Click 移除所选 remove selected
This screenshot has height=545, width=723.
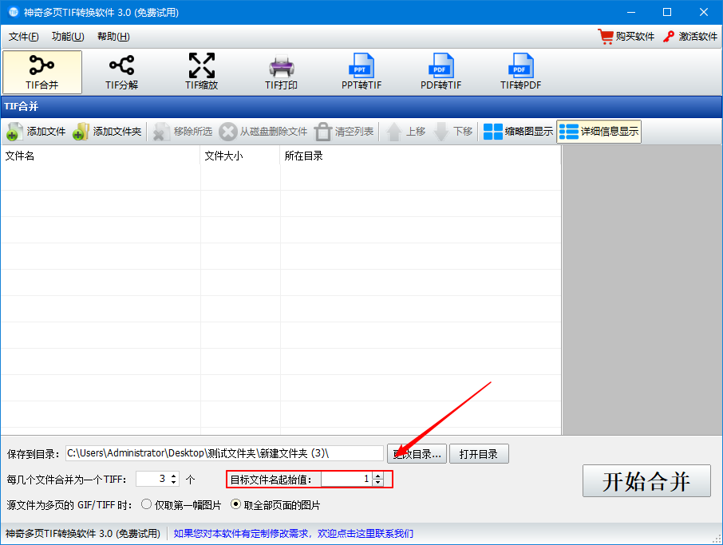[x=183, y=132]
